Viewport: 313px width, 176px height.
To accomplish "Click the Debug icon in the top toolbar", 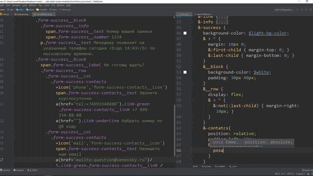I will 302,10.
